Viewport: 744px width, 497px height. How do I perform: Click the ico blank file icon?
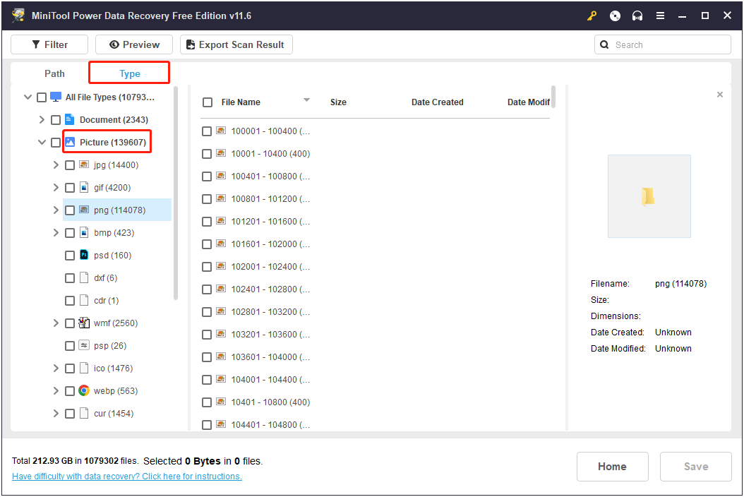click(84, 368)
